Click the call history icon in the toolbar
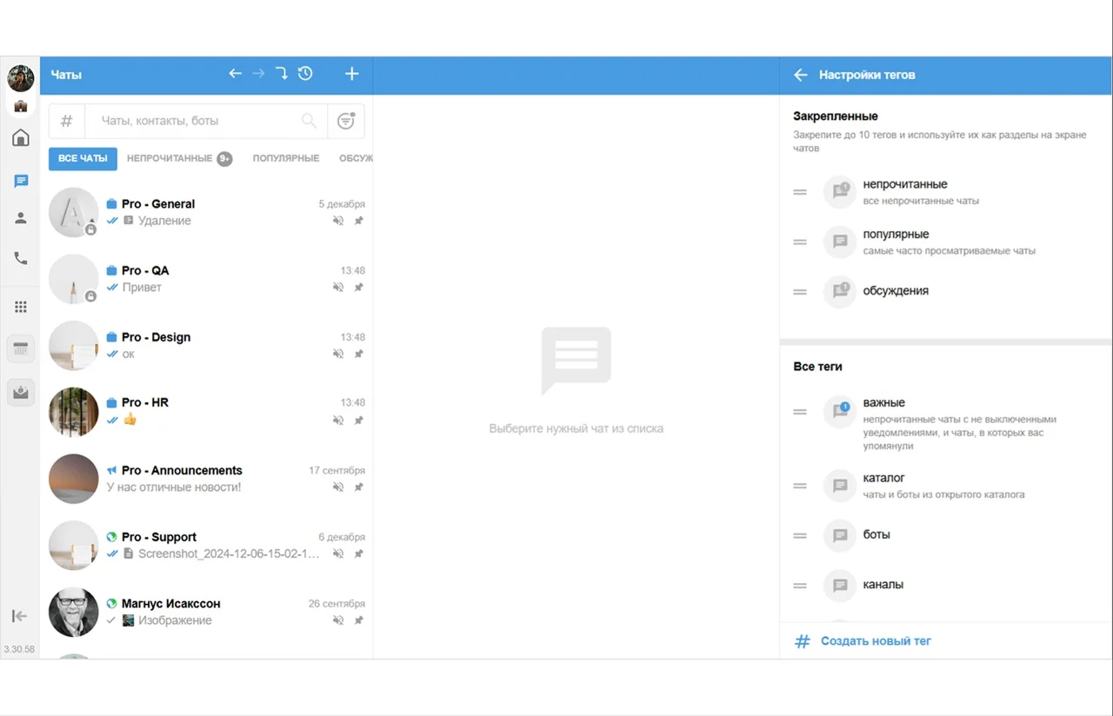 coord(305,73)
